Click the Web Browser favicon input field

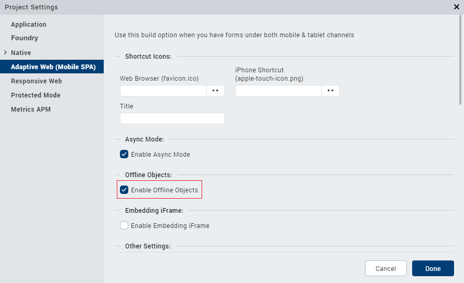[x=163, y=91]
